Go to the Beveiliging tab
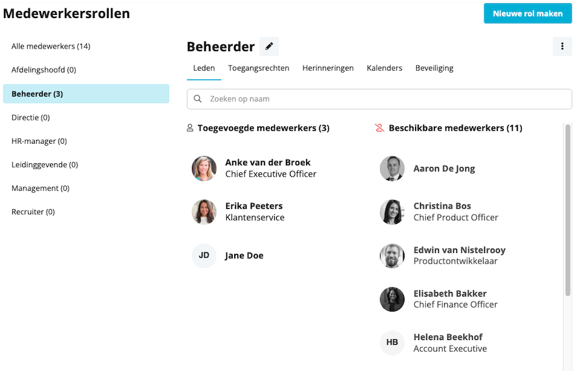Viewport: 577px width, 371px height. pos(434,68)
